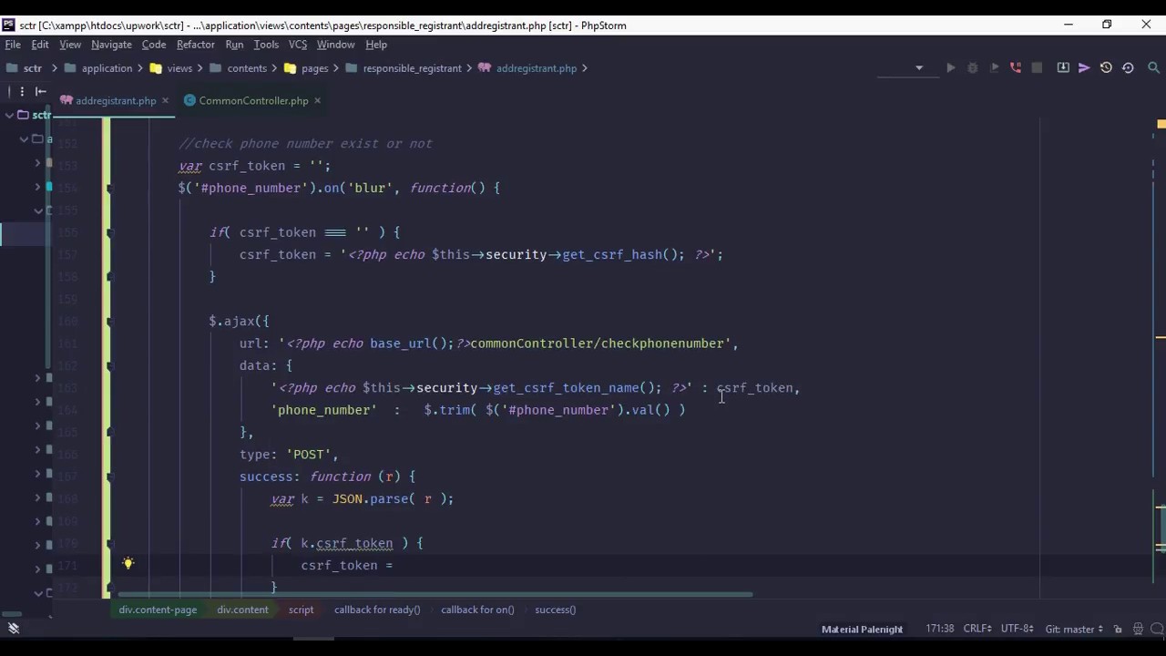Click the project panel options dots icon
The image size is (1166, 656).
pyautogui.click(x=21, y=91)
